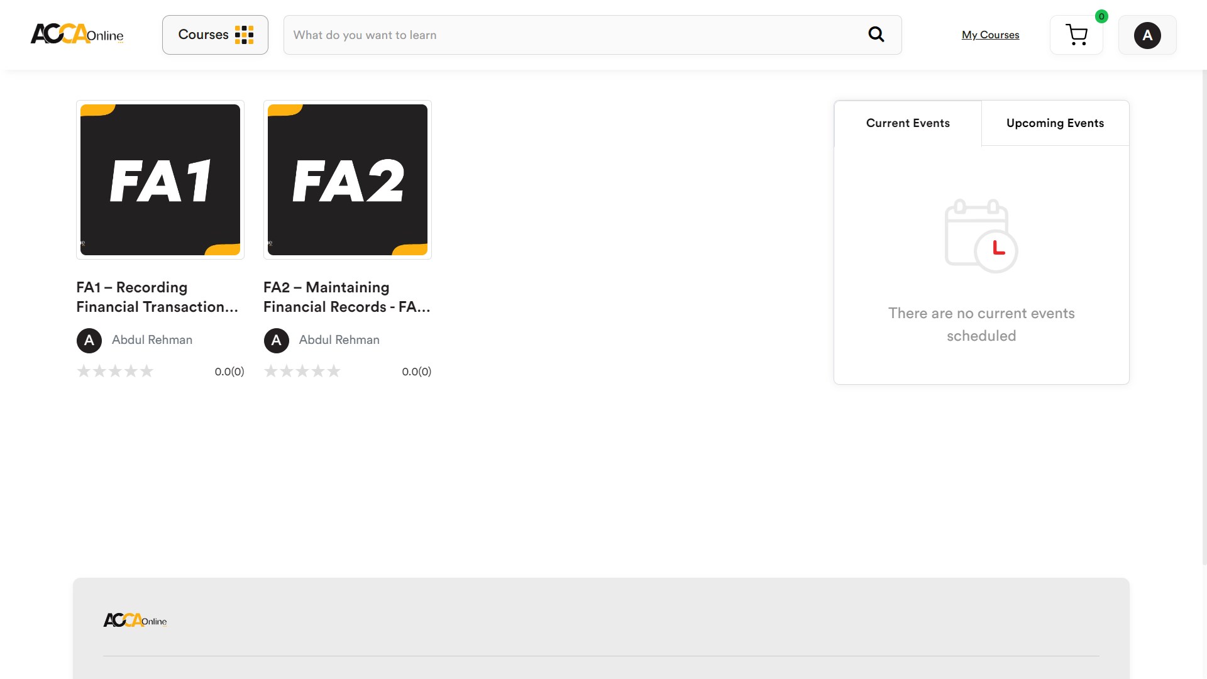This screenshot has height=679, width=1207.
Task: Click the search magnifier icon
Action: [x=876, y=35]
